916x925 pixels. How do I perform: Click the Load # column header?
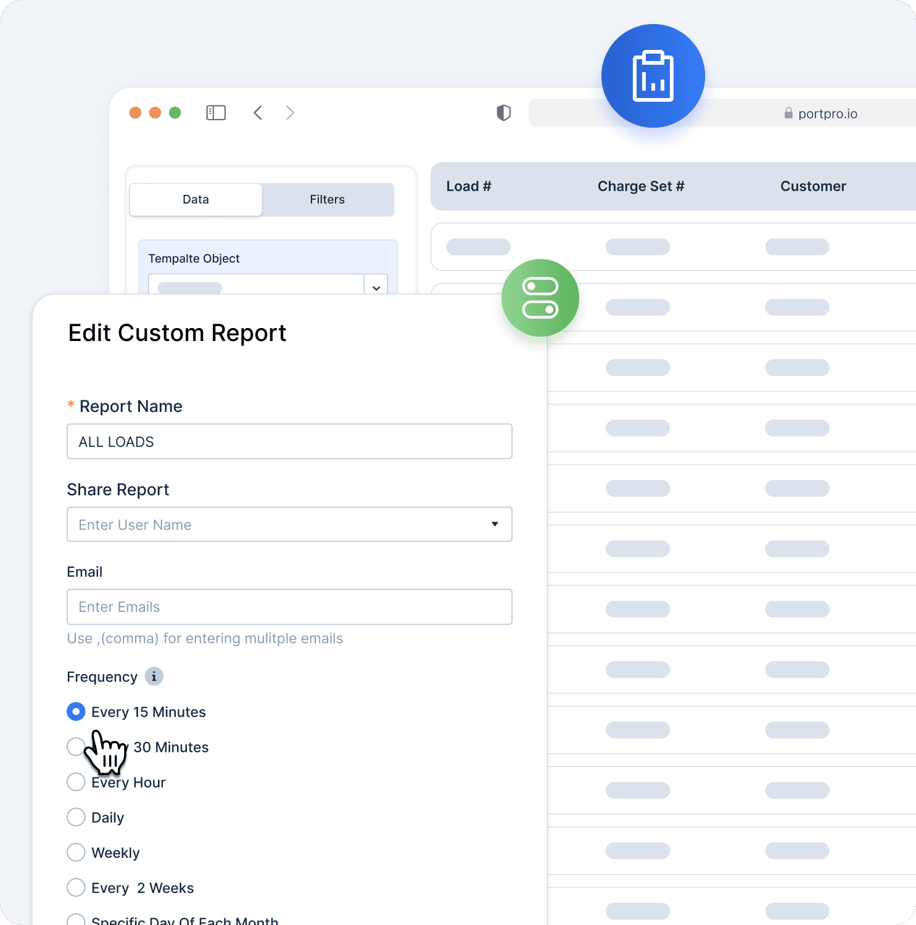click(x=469, y=186)
